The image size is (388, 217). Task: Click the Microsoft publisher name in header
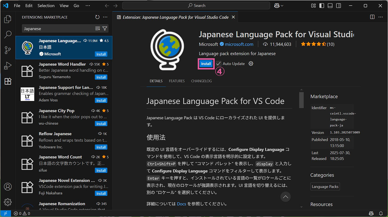[x=208, y=44]
